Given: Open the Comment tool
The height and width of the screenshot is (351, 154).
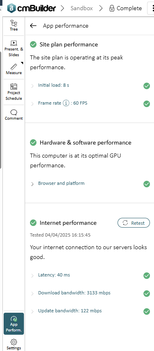Looking at the screenshot, I should 14,115.
